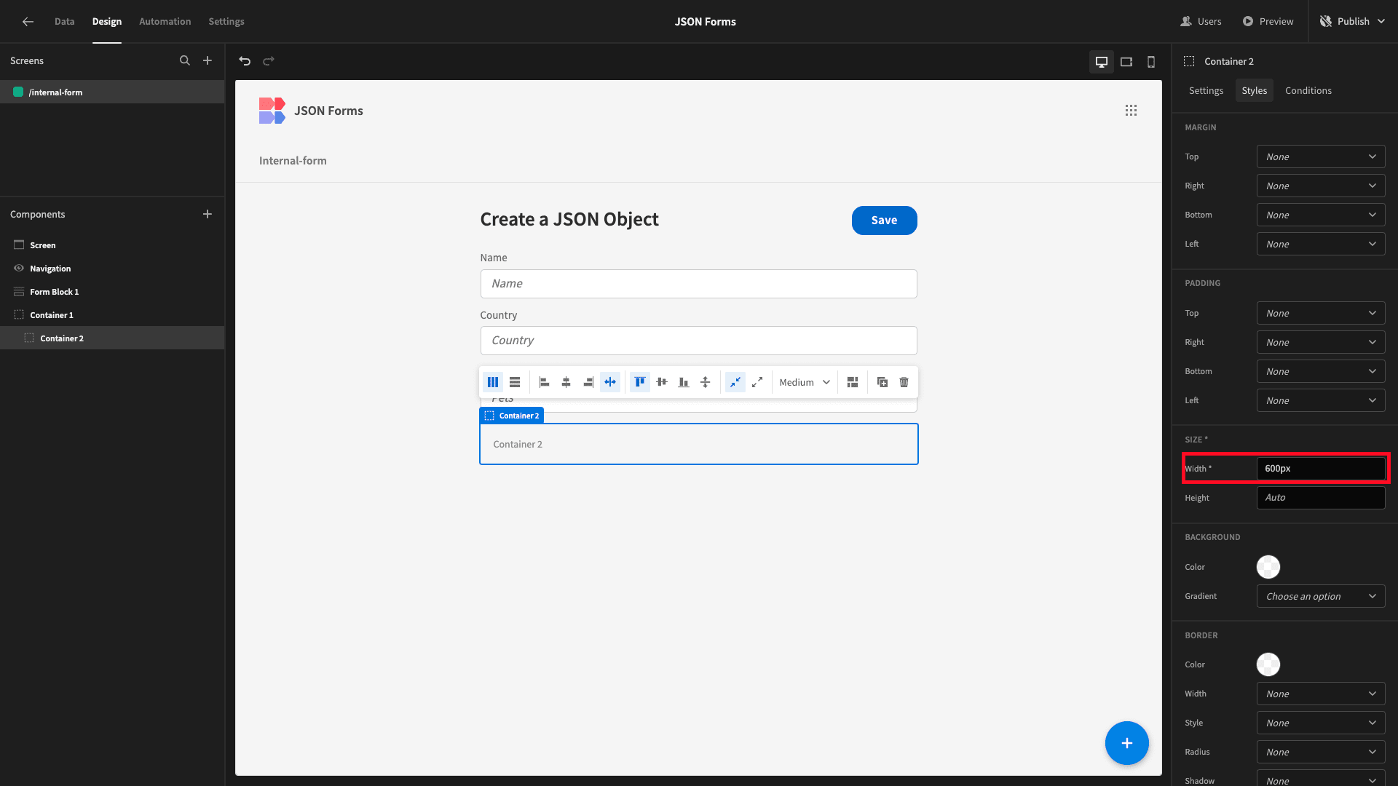Open the Medium gap dropdown
This screenshot has width=1398, height=786.
click(x=805, y=382)
